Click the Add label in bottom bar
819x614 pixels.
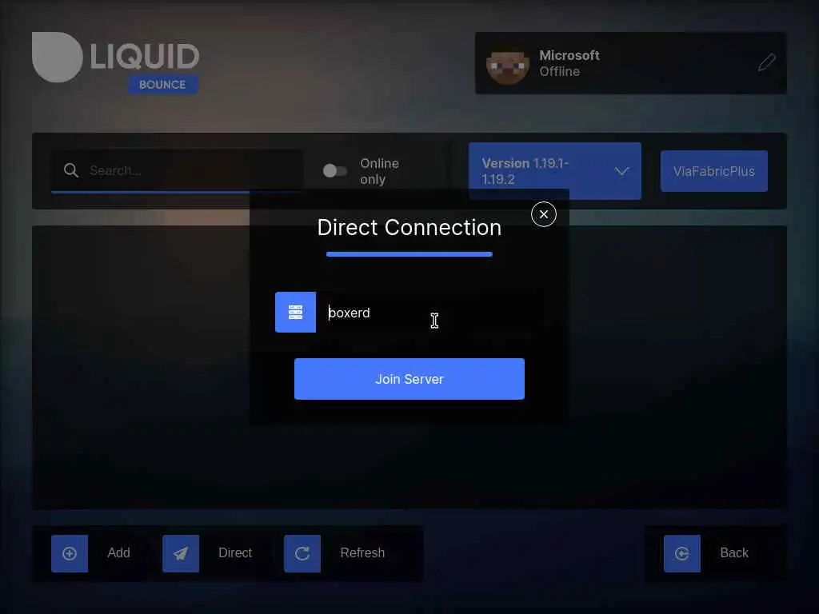tap(118, 553)
